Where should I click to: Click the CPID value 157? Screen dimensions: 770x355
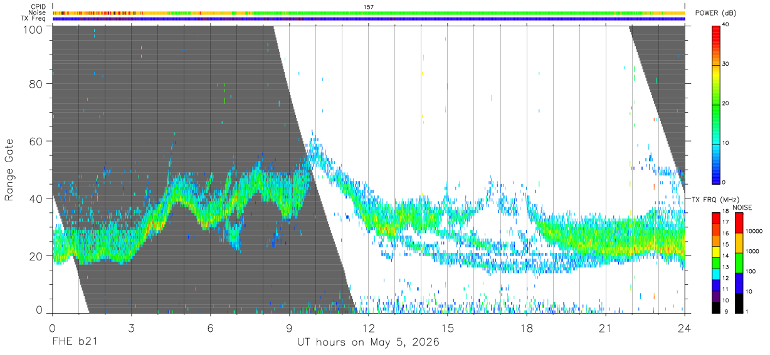coord(368,6)
